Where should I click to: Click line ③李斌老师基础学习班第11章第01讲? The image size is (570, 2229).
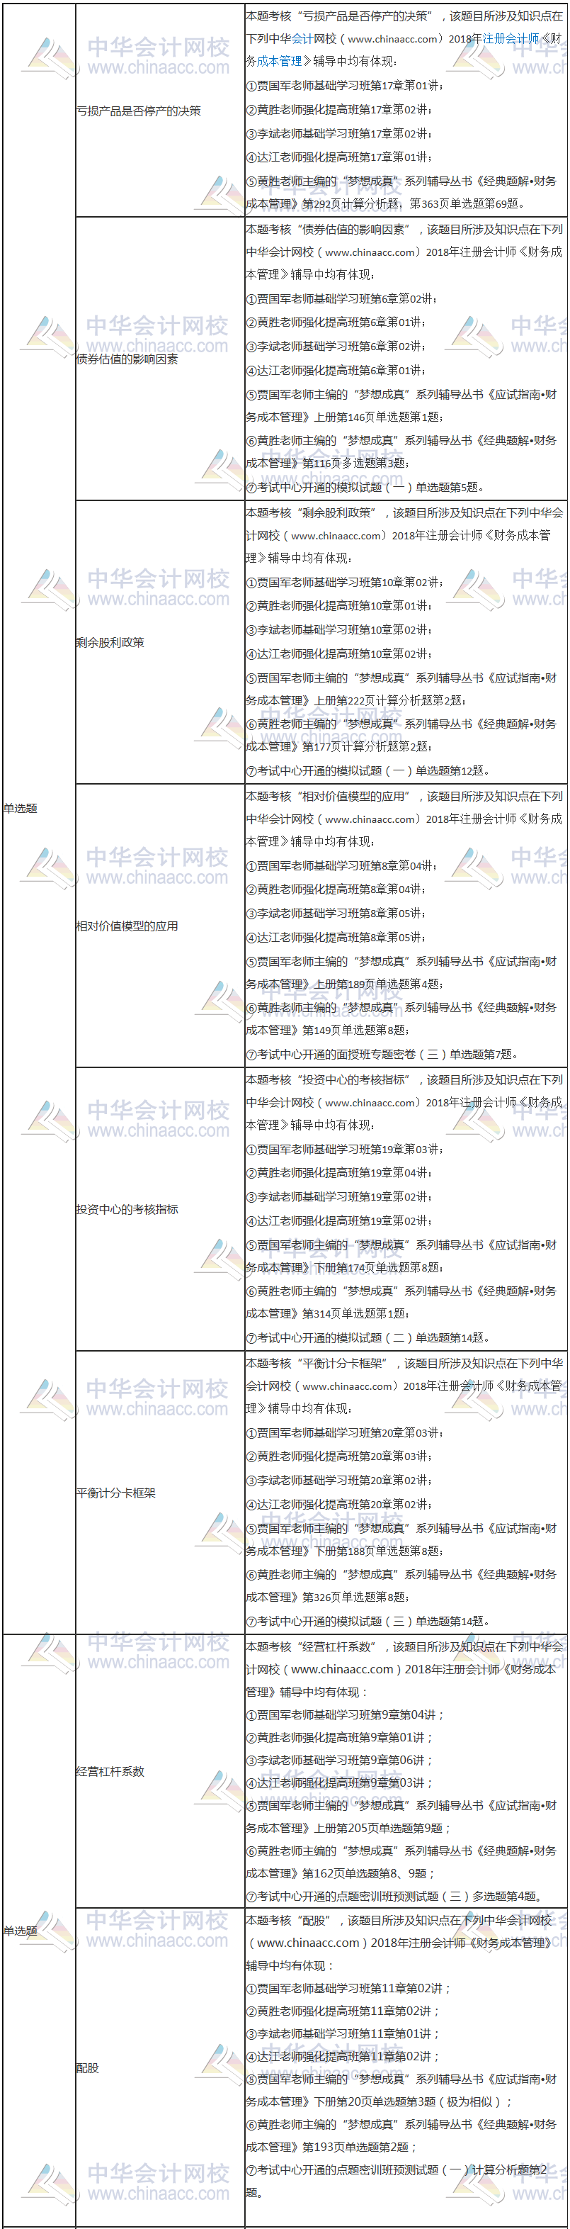[x=343, y=2033]
